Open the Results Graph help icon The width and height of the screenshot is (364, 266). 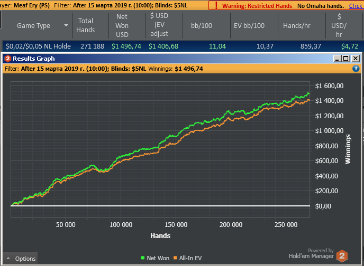click(356, 69)
